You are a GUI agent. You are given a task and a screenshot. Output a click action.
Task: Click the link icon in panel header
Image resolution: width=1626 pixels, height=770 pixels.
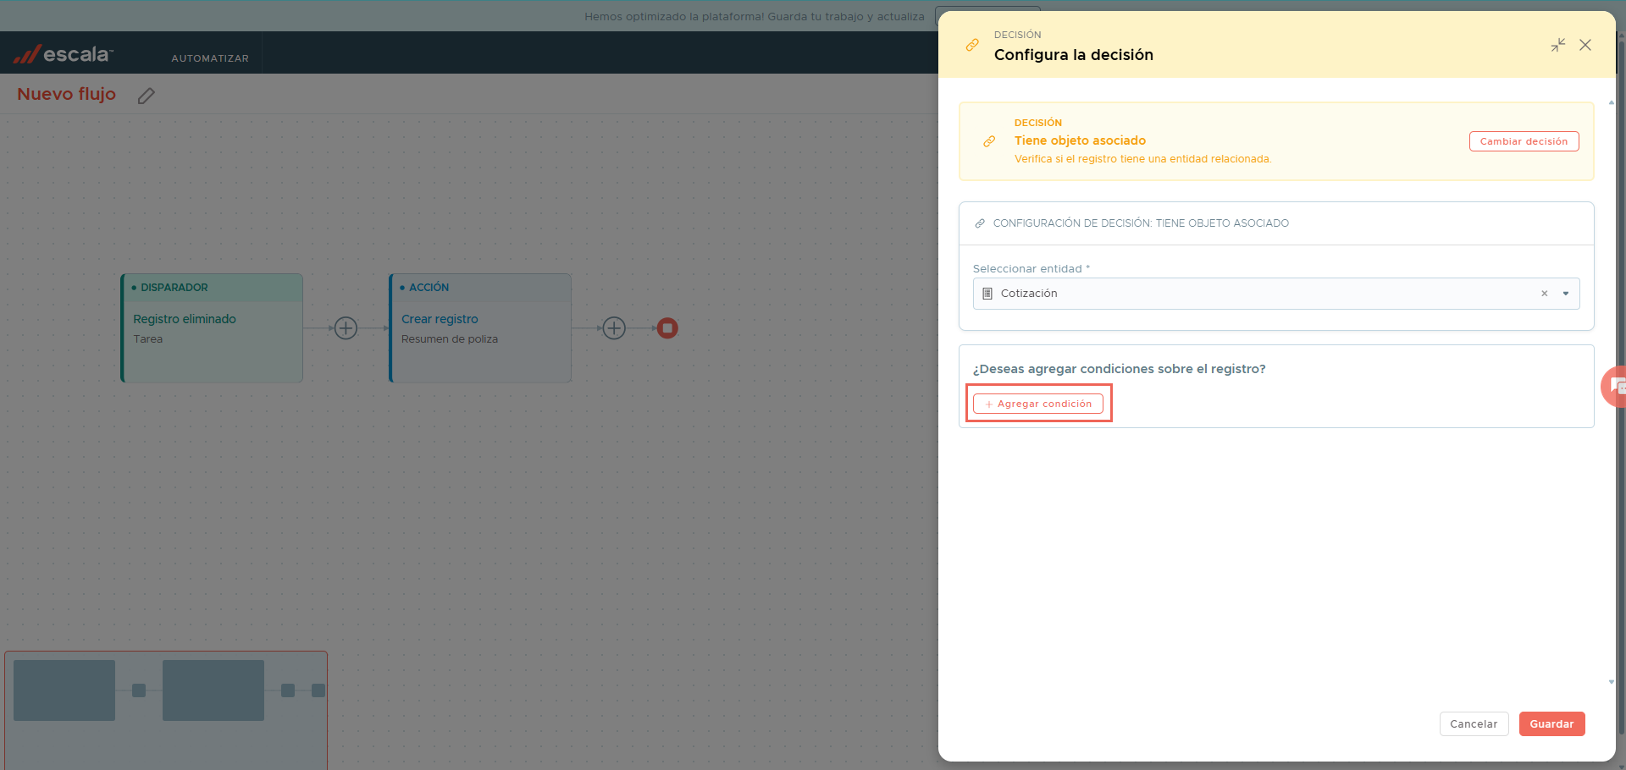(972, 45)
